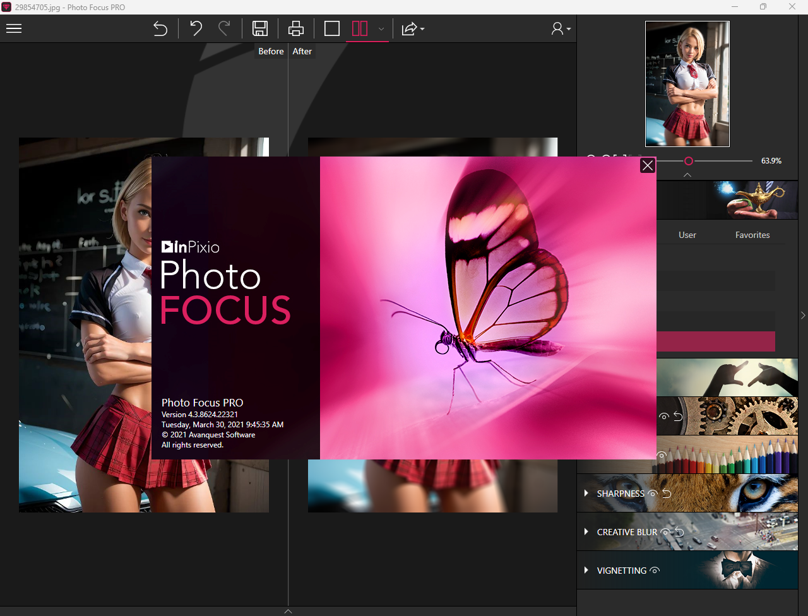Switch to single image view
Screen dimensions: 808x616
click(332, 28)
